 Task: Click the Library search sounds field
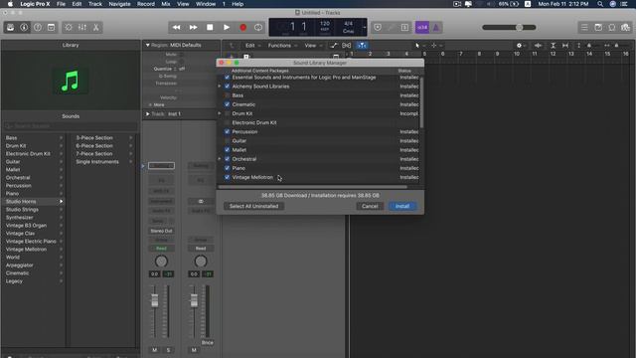click(x=71, y=126)
